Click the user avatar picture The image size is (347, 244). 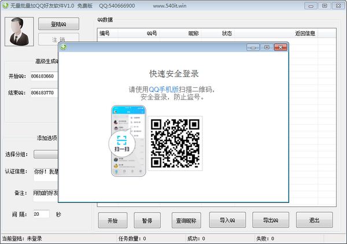point(19,31)
